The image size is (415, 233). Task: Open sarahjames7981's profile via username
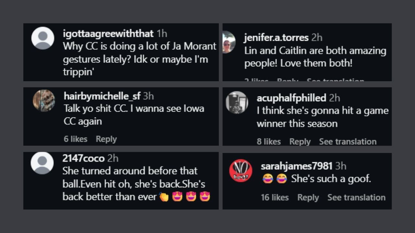click(296, 166)
